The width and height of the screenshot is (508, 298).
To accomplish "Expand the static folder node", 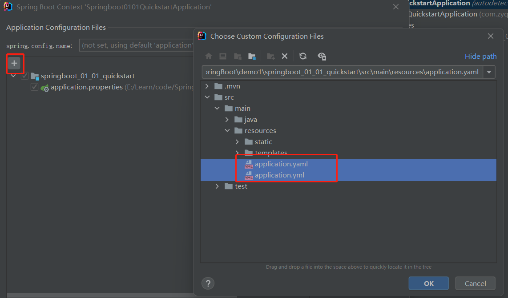I will [x=237, y=142].
